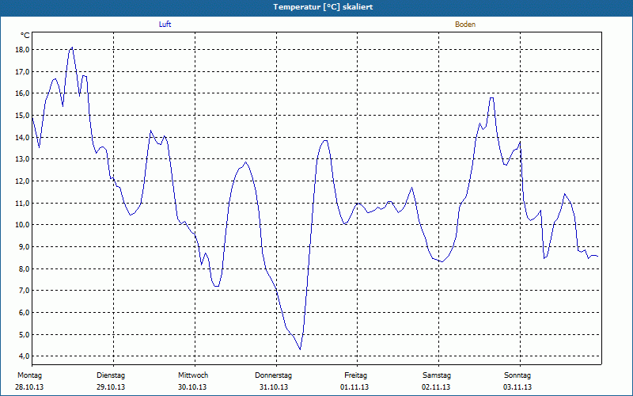Click the date 28.10.13
This screenshot has width=633, height=396.
tap(29, 387)
